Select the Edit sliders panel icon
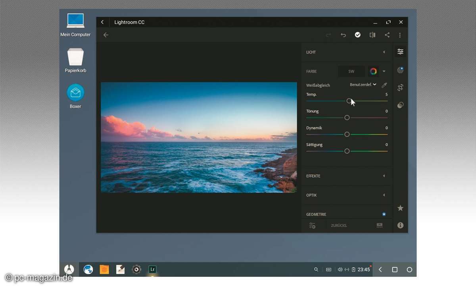The image size is (476, 286). click(400, 52)
